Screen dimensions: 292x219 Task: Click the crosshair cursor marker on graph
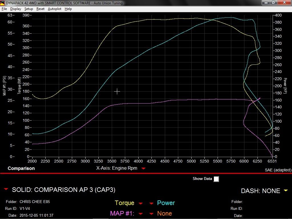[x=117, y=92]
